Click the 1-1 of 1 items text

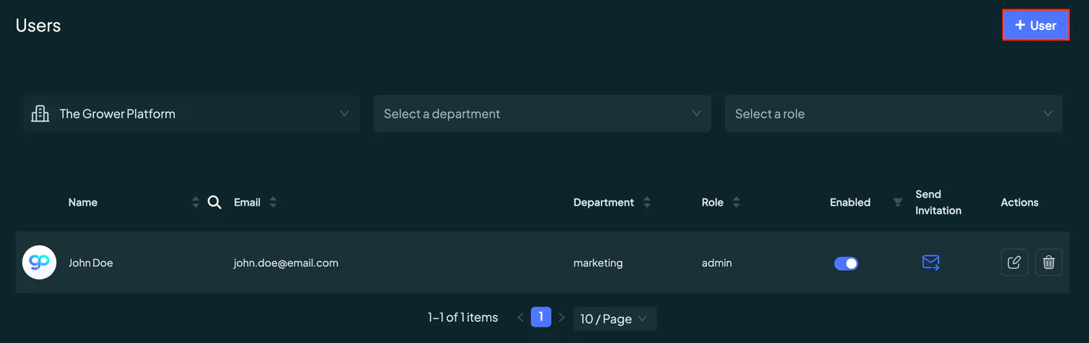click(x=463, y=317)
